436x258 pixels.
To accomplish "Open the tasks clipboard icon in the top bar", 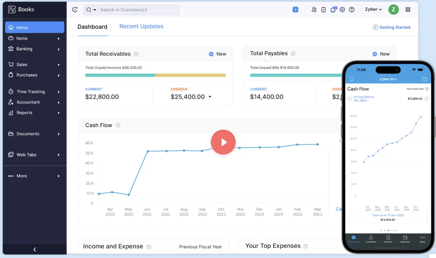I will [x=324, y=10].
